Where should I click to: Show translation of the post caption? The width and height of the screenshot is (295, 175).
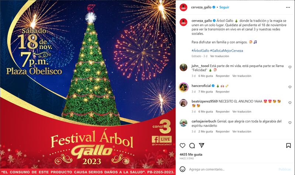(x=219, y=56)
